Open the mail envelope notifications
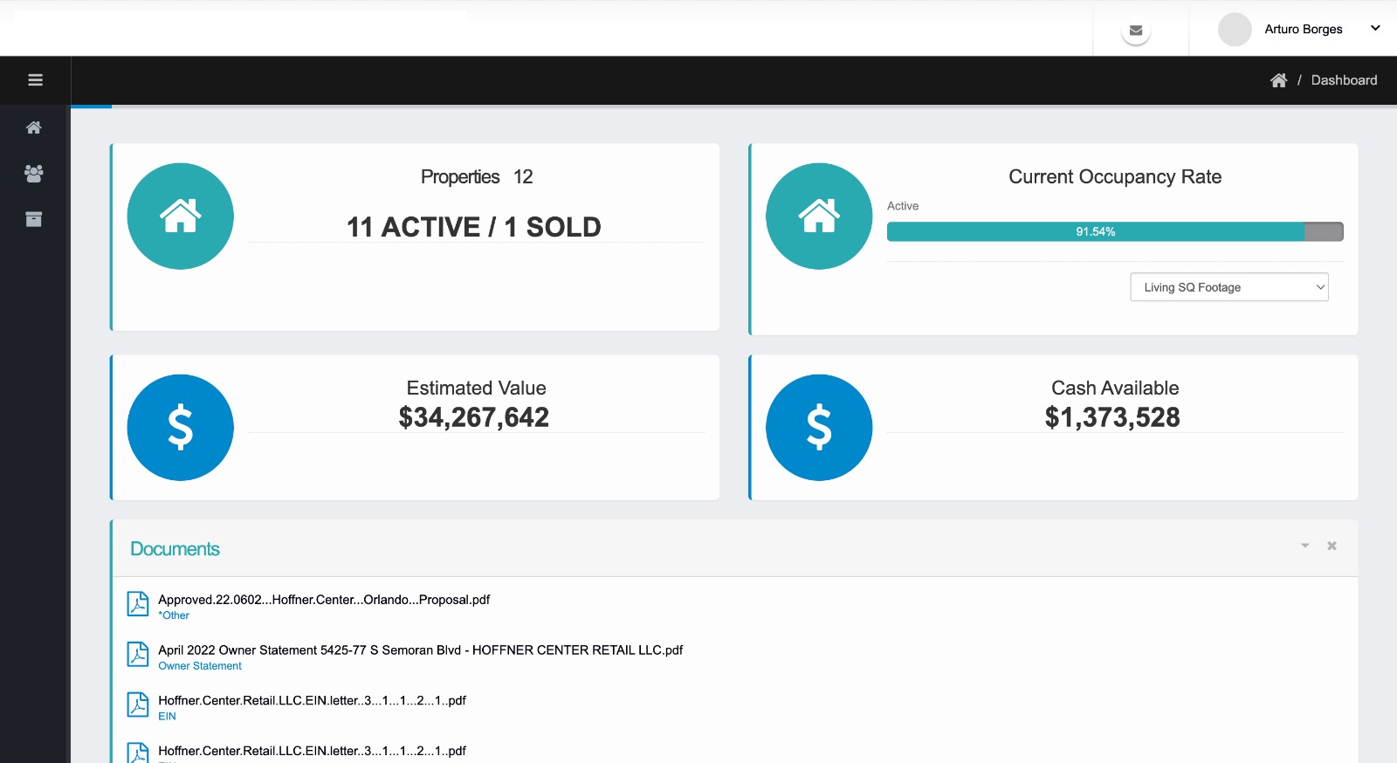Viewport: 1397px width, 763px height. click(1136, 31)
